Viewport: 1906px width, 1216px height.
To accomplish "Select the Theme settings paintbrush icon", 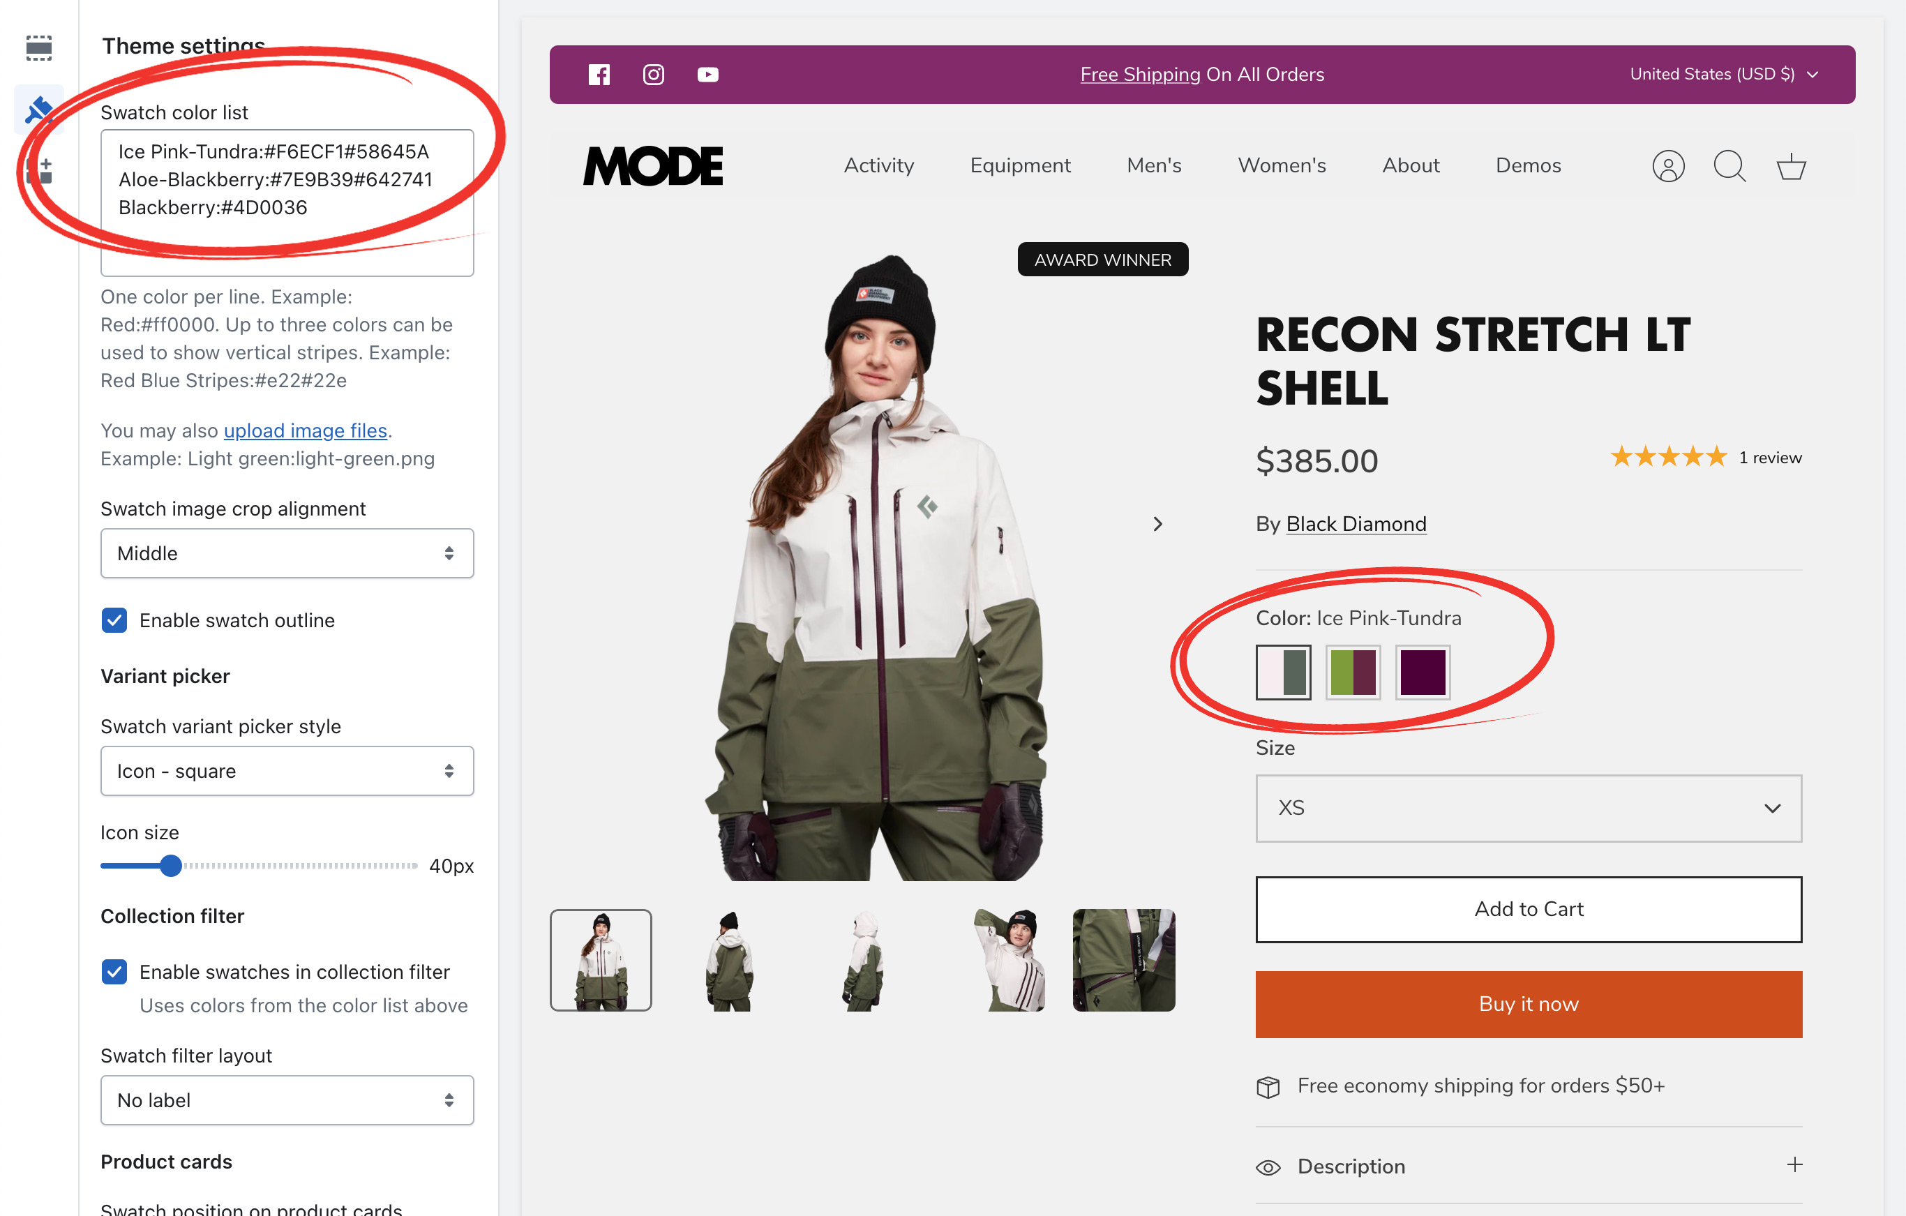I will [39, 110].
